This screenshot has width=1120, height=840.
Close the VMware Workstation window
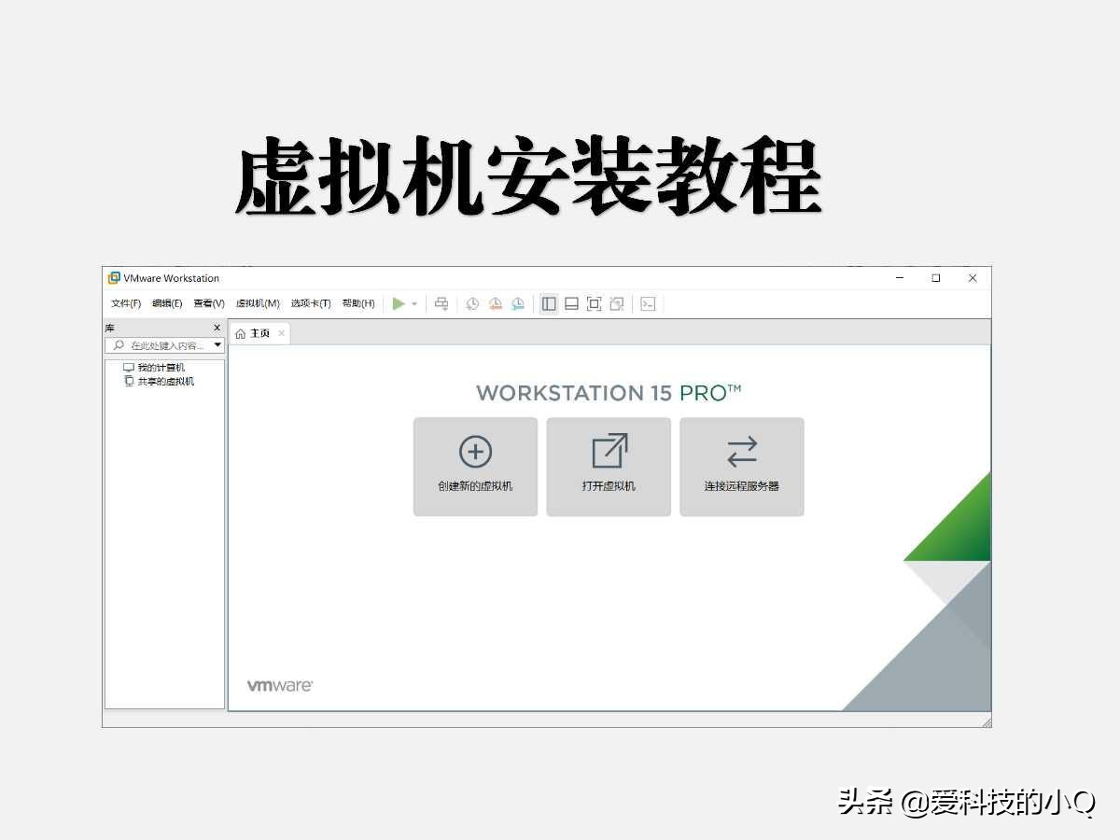973,278
